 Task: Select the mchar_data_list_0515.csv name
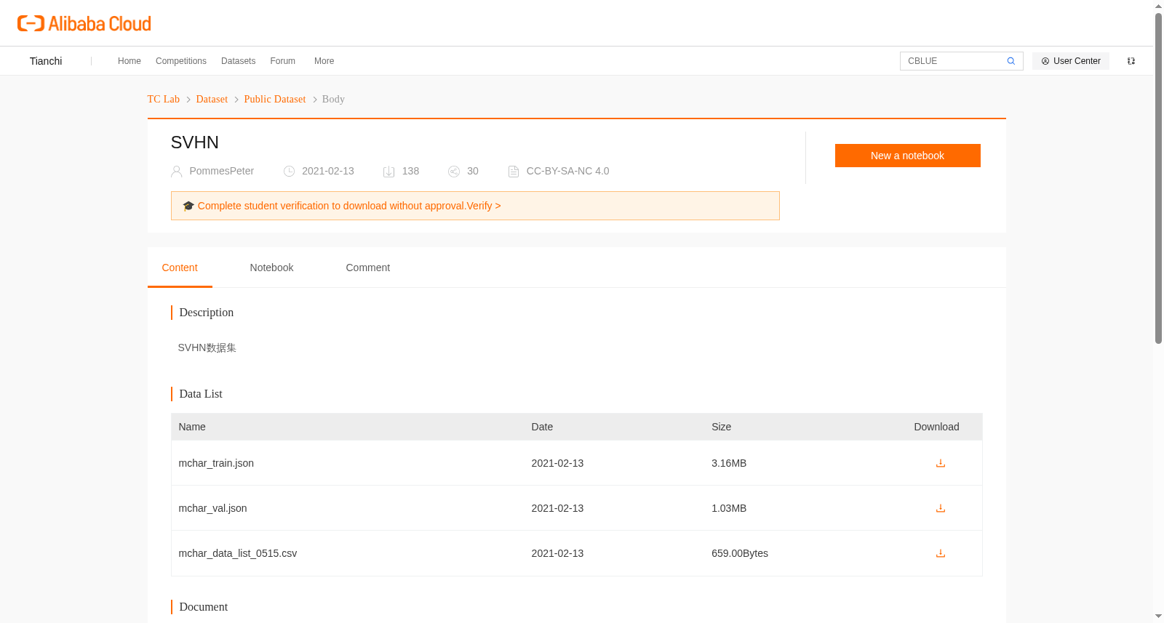click(x=238, y=553)
